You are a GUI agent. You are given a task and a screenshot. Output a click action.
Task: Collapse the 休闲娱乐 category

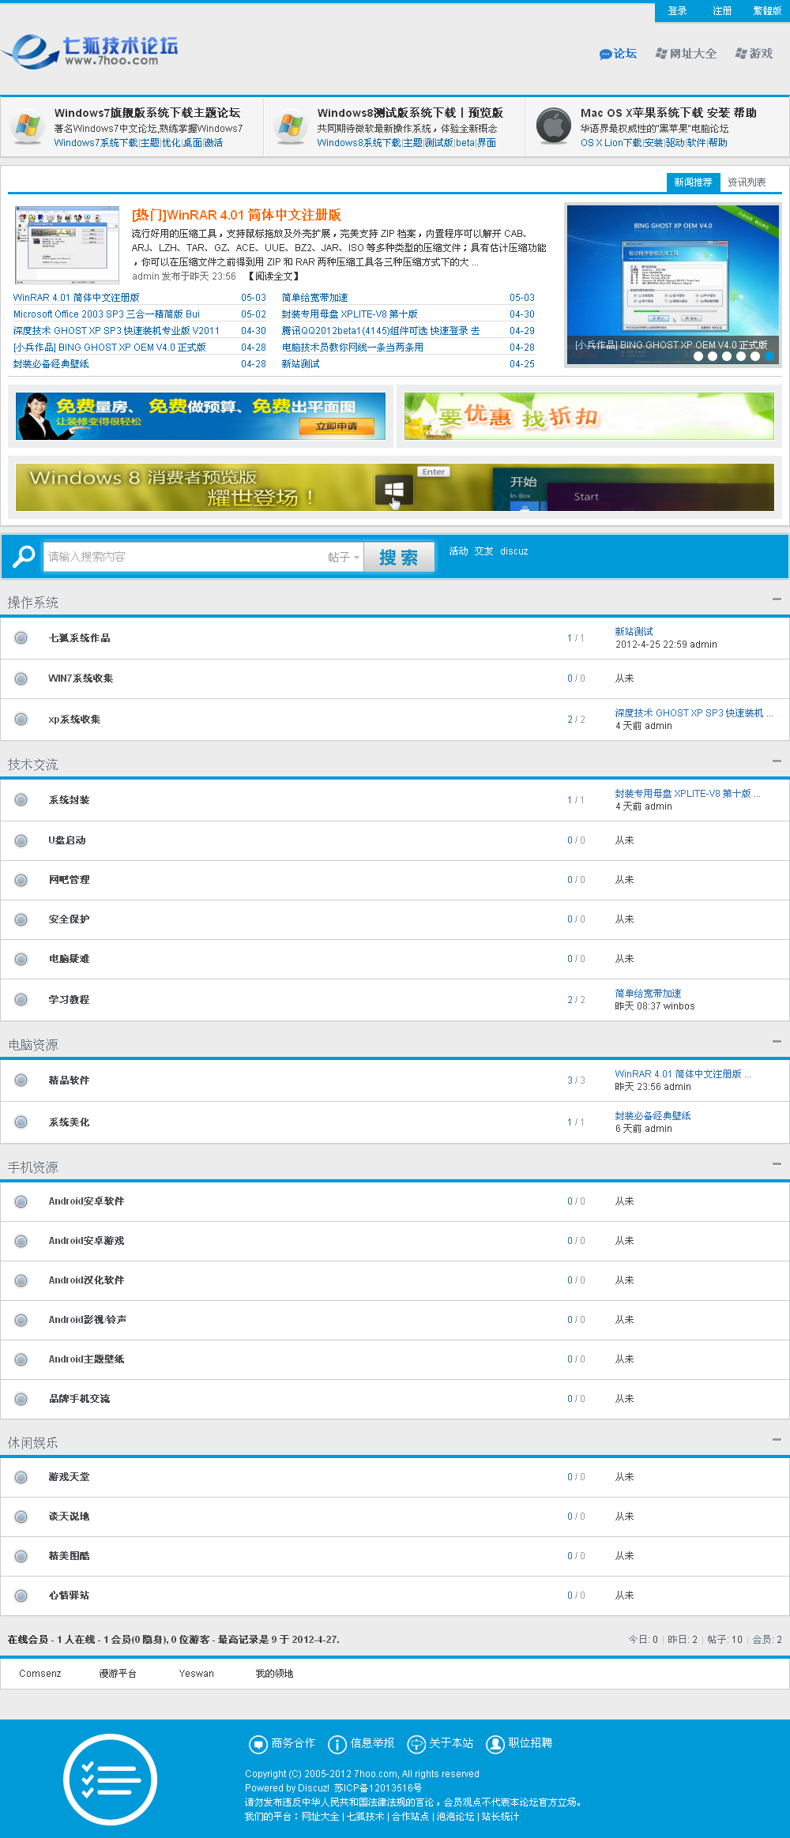pyautogui.click(x=777, y=1440)
